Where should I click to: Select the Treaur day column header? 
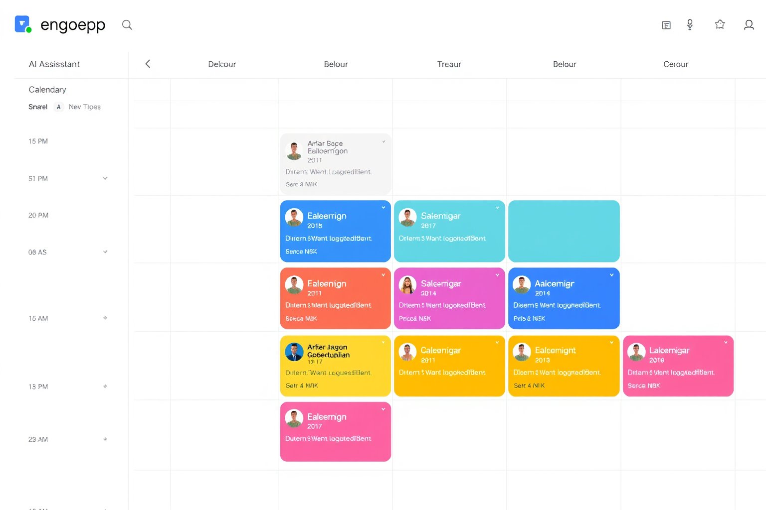(x=449, y=64)
